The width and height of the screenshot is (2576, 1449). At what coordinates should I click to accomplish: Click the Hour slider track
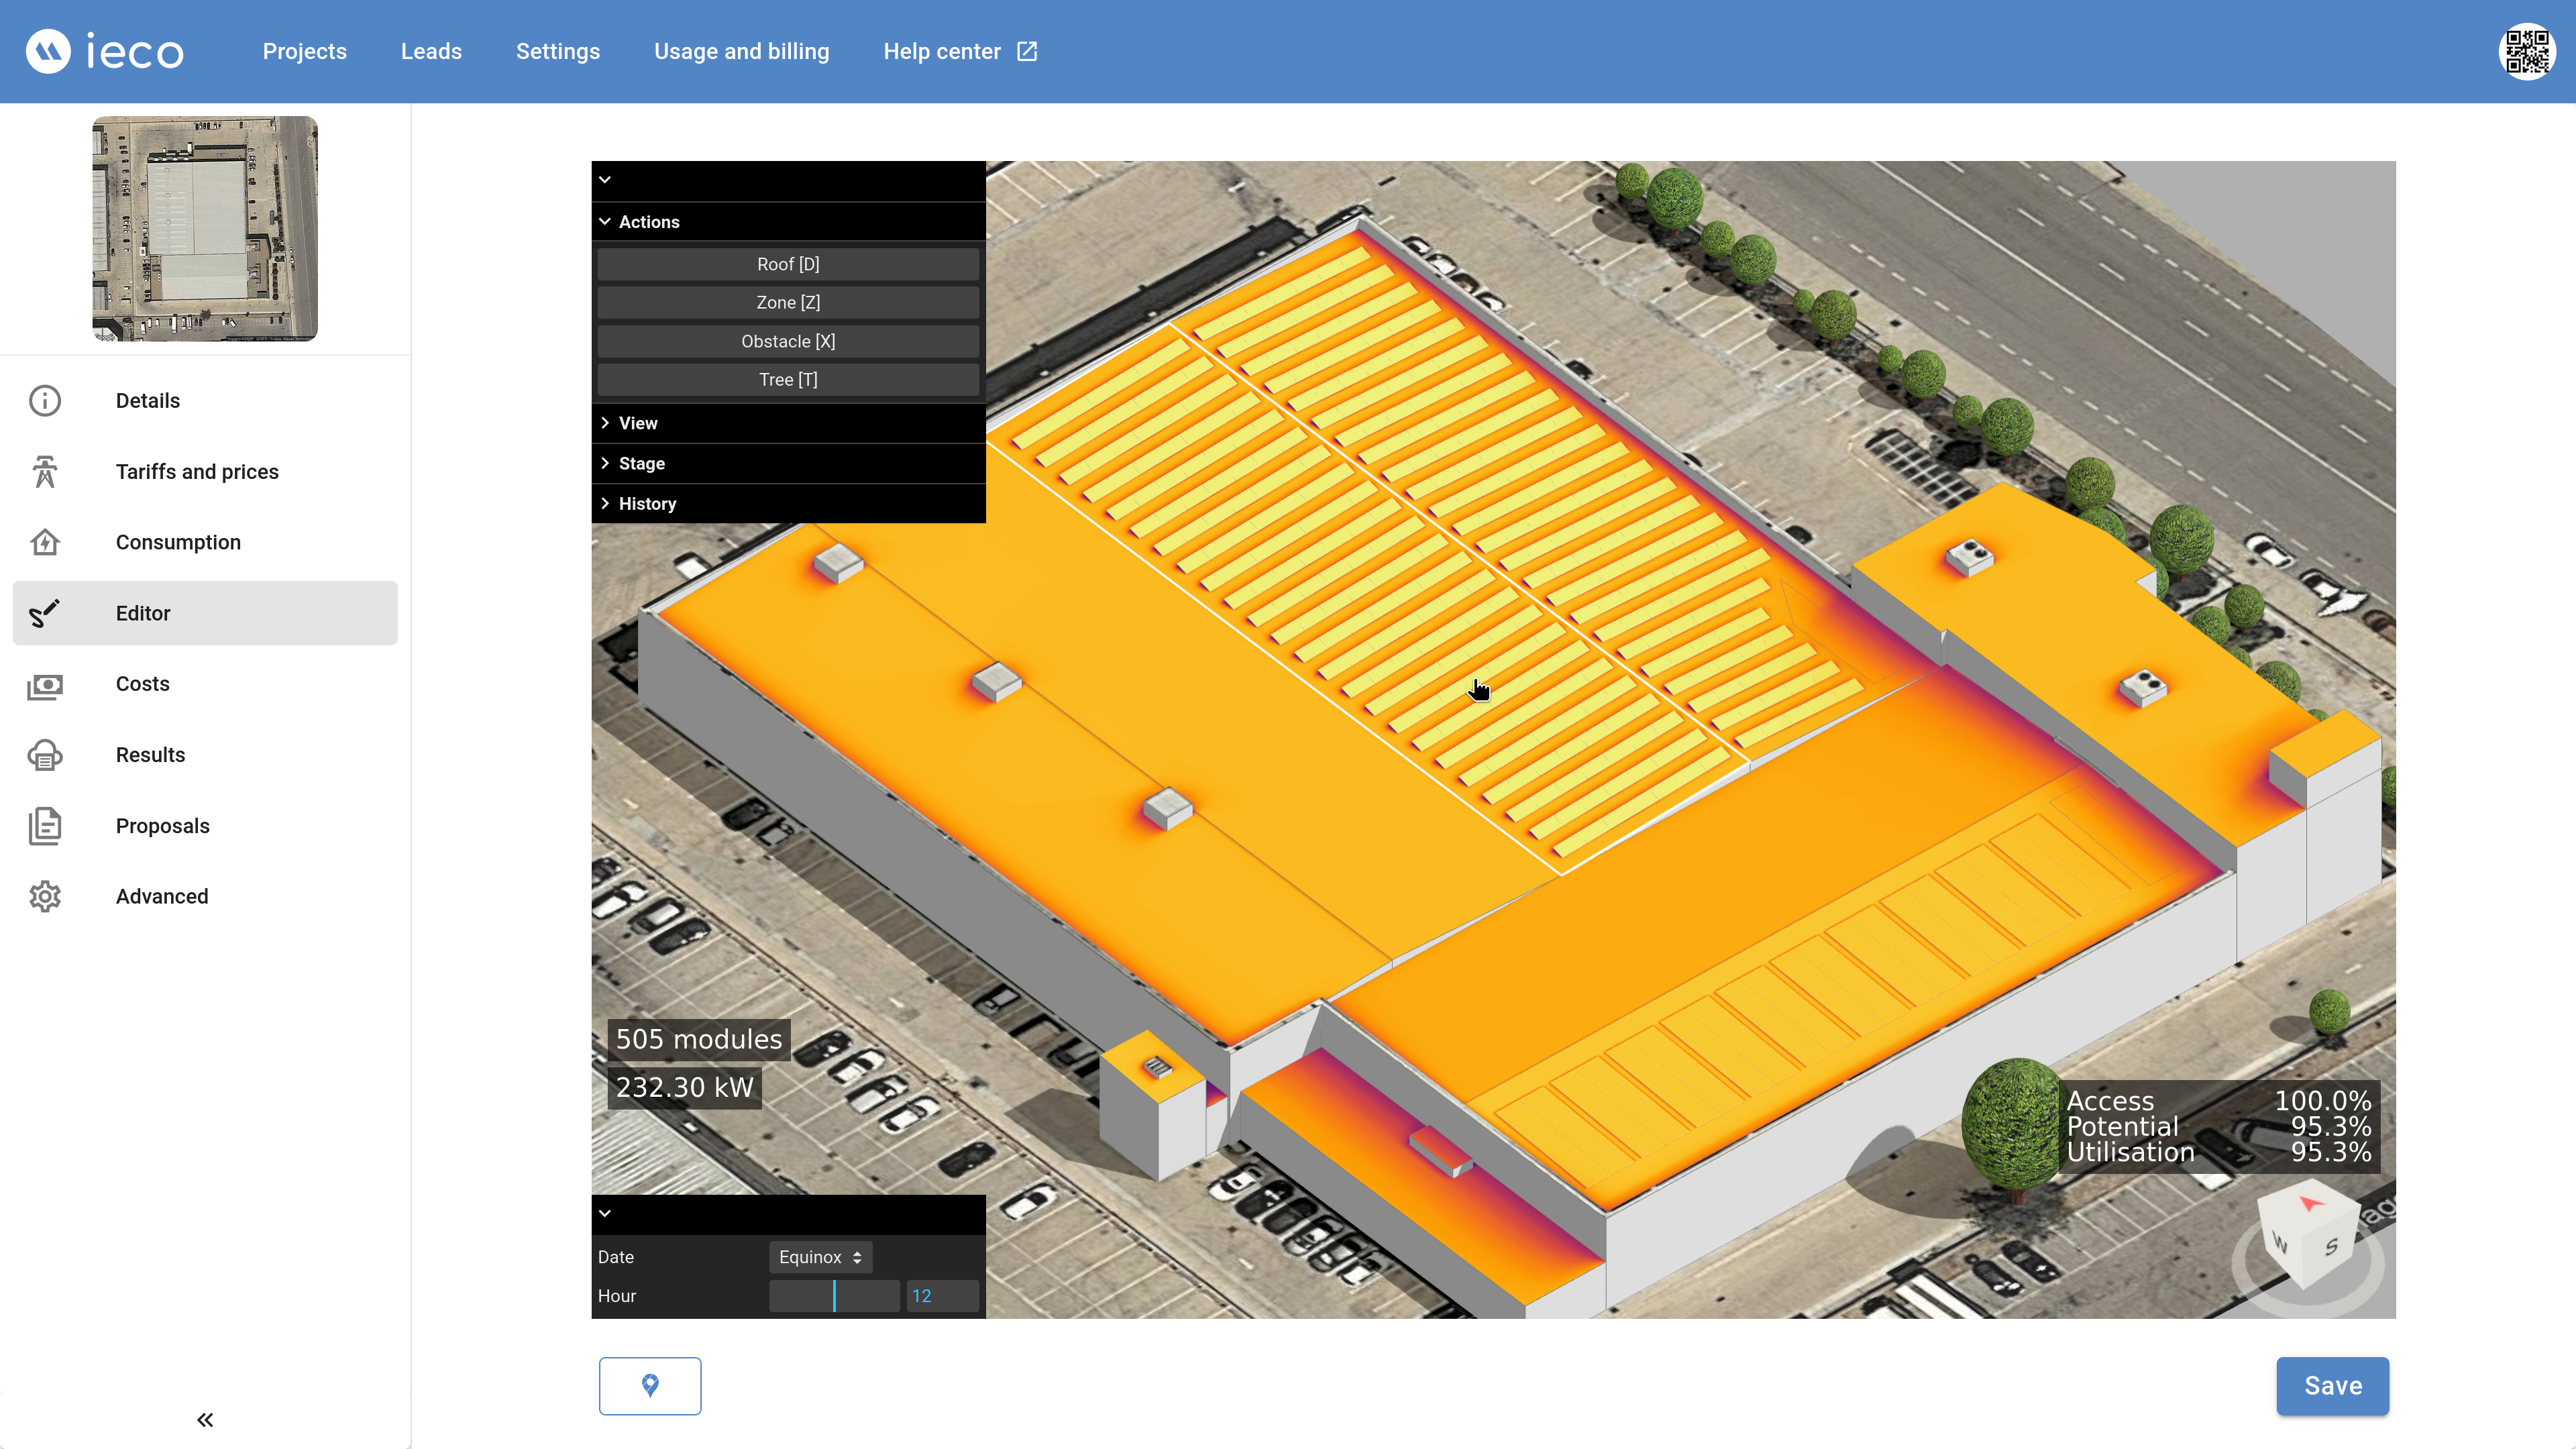pyautogui.click(x=834, y=1296)
